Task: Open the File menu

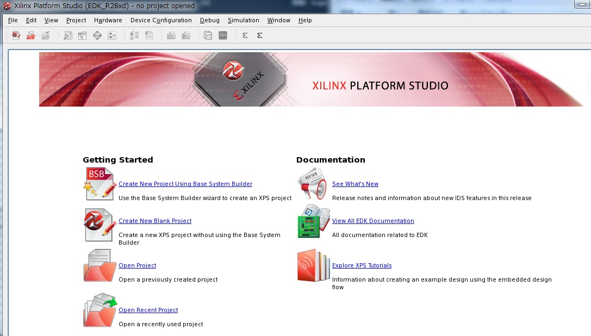Action: 13,20
